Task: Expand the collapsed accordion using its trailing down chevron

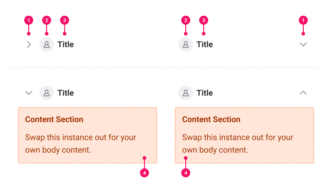Action: click(303, 44)
